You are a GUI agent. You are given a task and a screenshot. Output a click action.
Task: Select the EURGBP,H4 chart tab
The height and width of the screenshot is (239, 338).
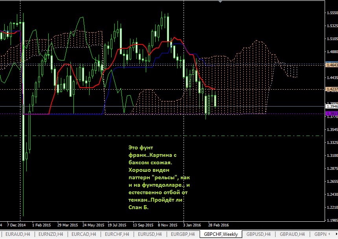pyautogui.click(x=183, y=234)
